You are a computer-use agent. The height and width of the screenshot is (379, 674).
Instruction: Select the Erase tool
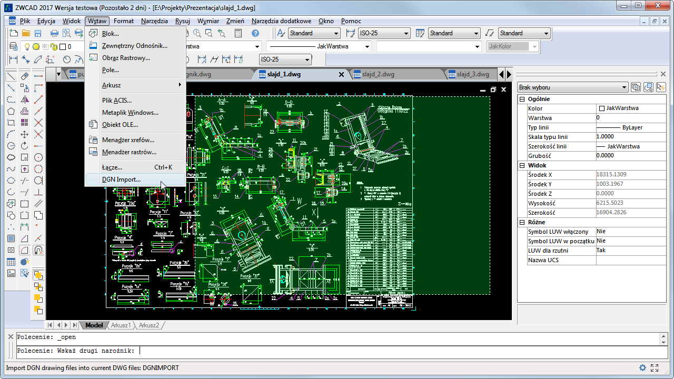tap(25, 76)
